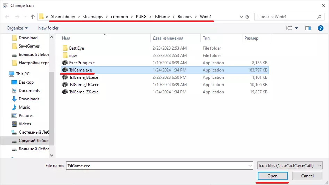
Task: Click the 183,797 КБ size cell
Action: click(x=258, y=70)
